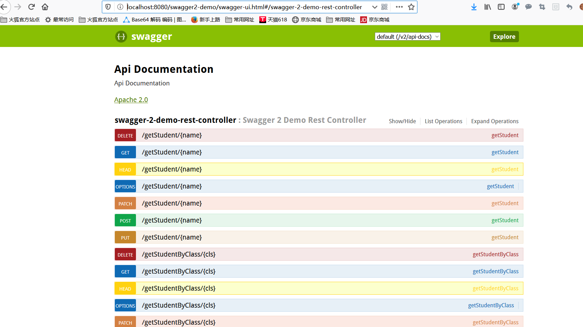Click HEAD badge for /getStudentByClass/{cls}
Screen dimensions: 583x327
click(125, 289)
